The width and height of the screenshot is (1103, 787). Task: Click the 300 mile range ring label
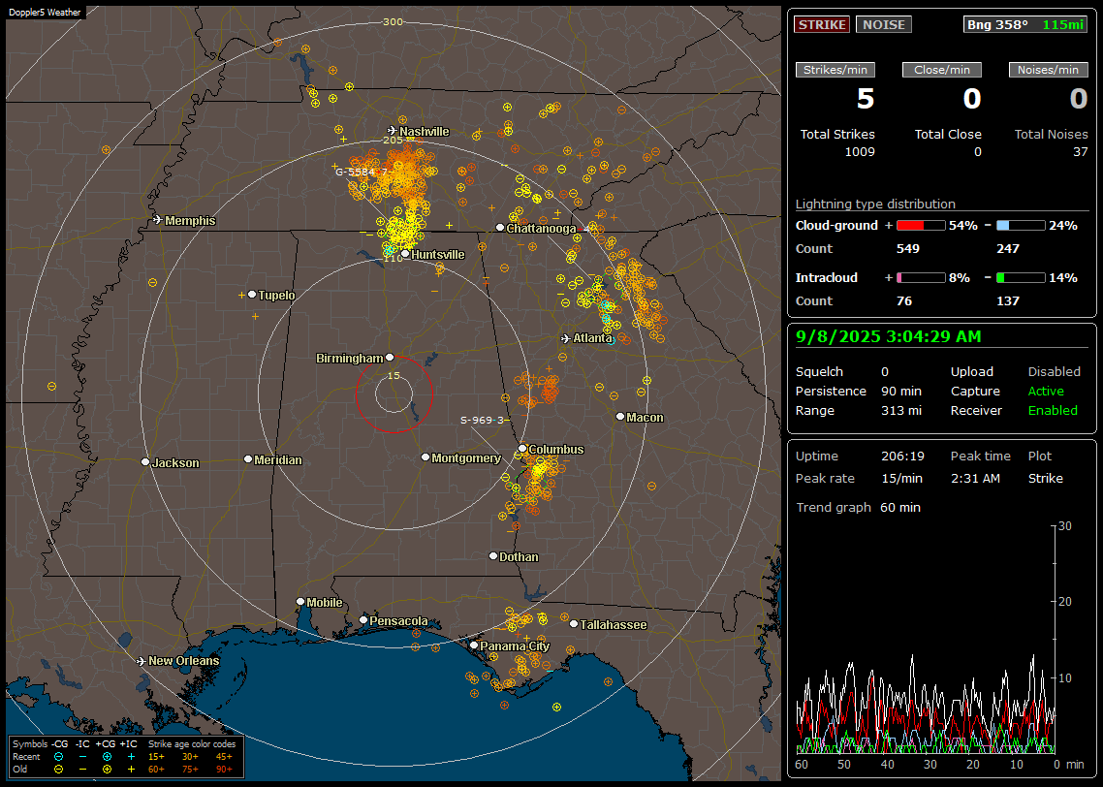coord(394,21)
